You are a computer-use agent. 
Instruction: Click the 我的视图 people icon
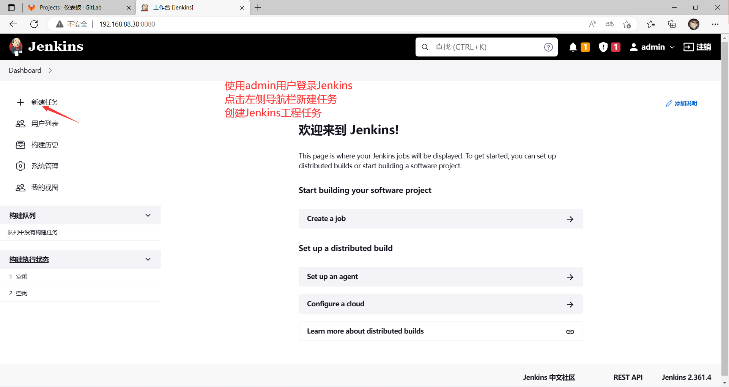click(x=20, y=188)
